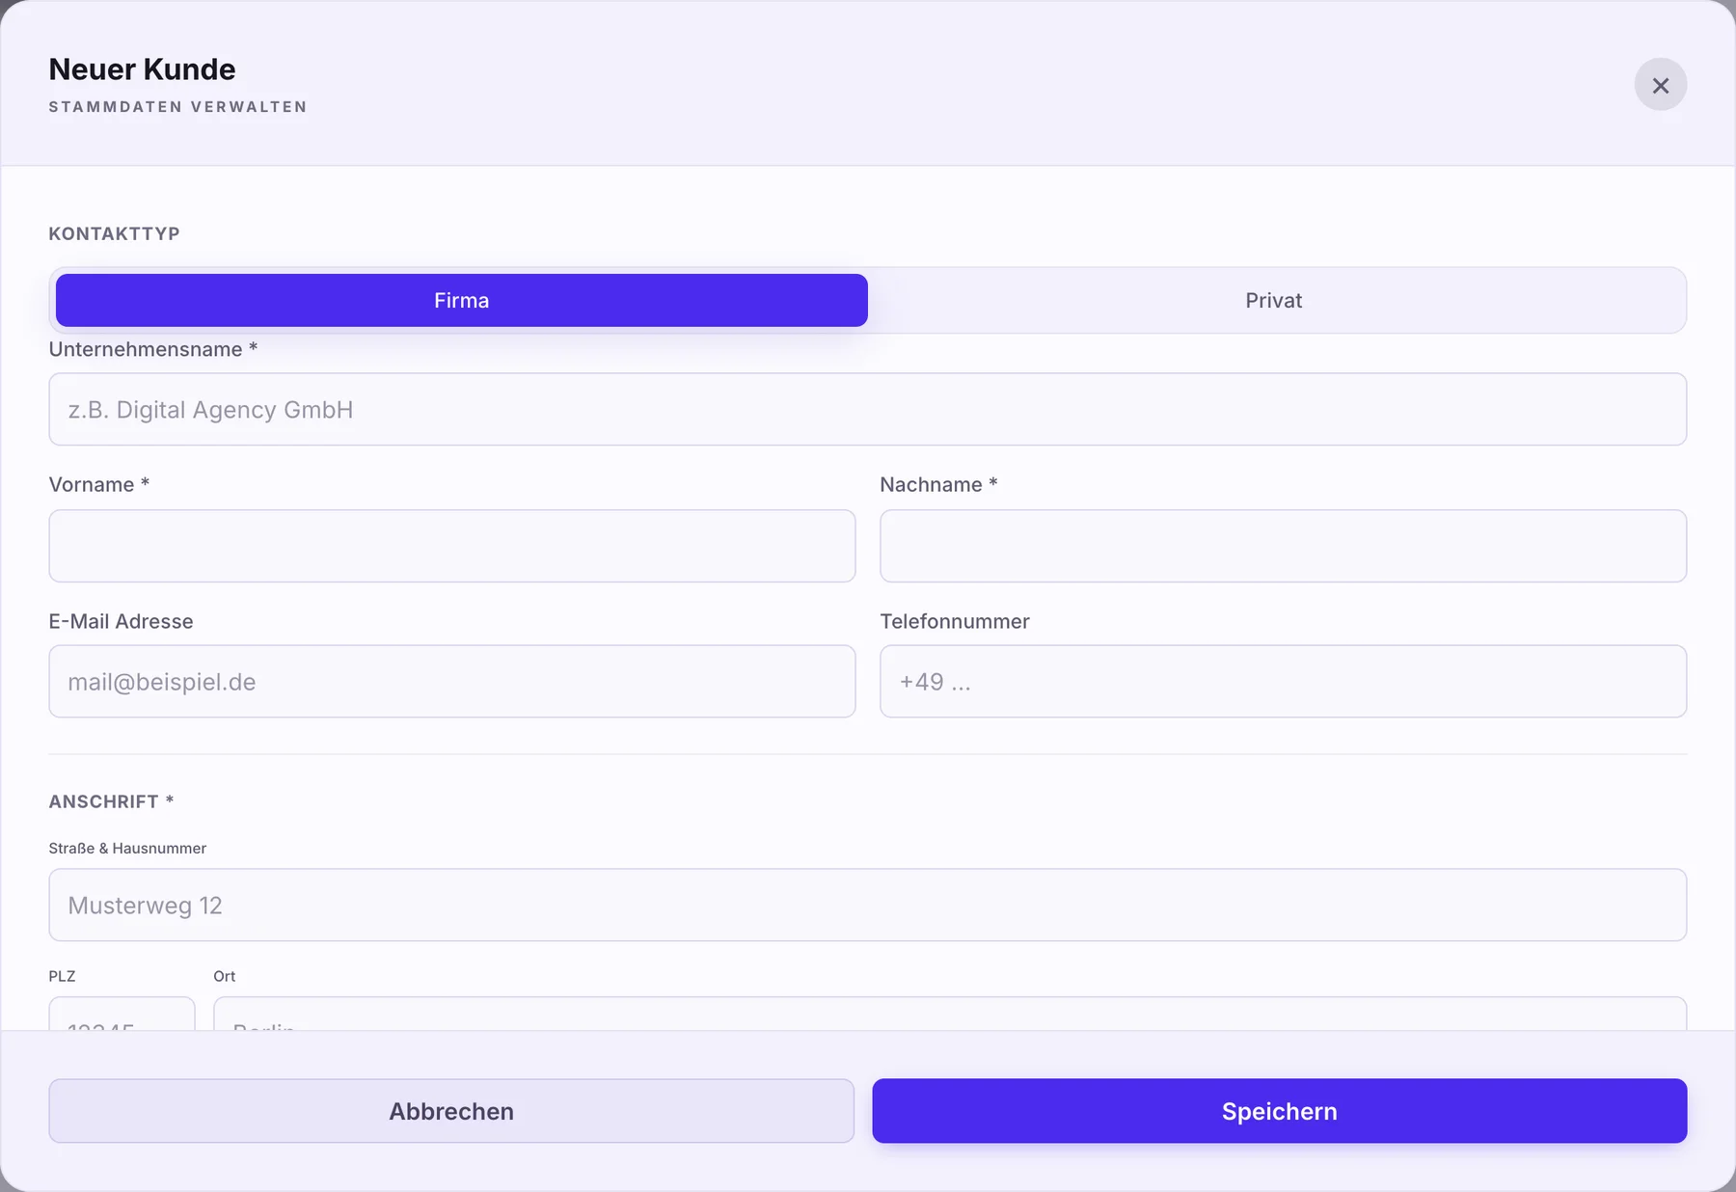Save the customer with Speichern

pos(1280,1111)
